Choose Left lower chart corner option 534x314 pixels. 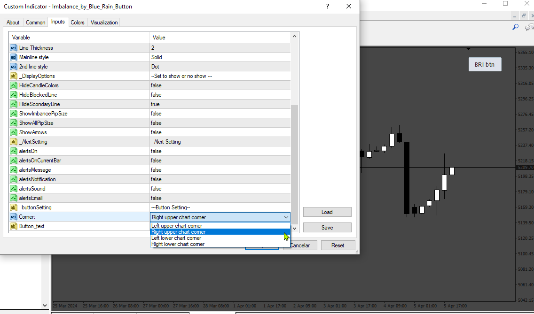point(220,238)
